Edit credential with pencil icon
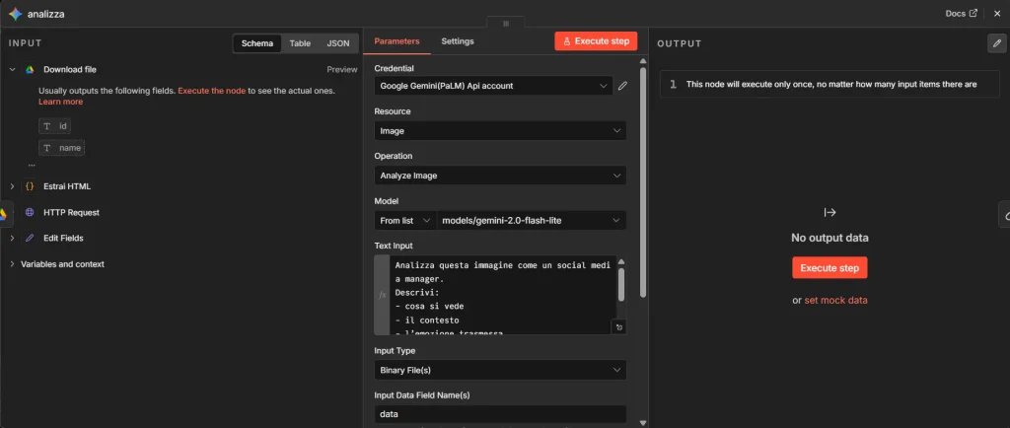The image size is (1010, 428). (622, 86)
